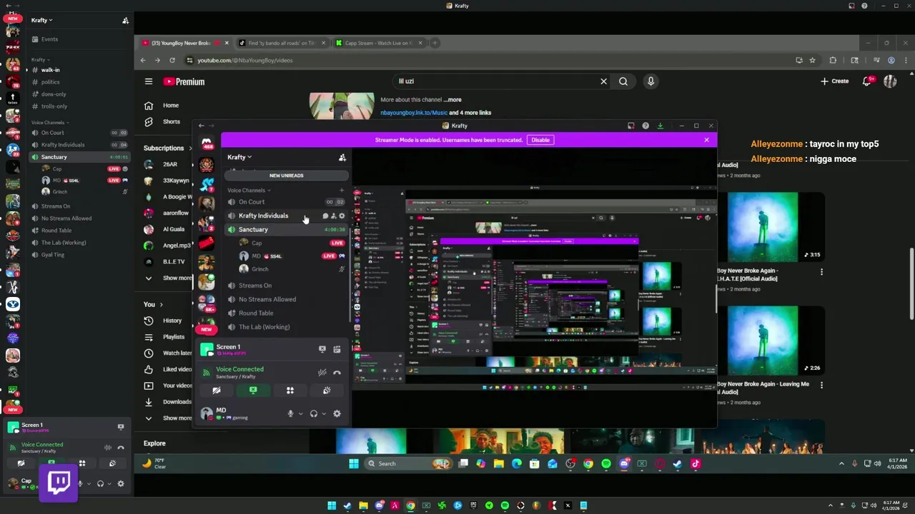Open user settings gear in Discord popout

click(337, 413)
